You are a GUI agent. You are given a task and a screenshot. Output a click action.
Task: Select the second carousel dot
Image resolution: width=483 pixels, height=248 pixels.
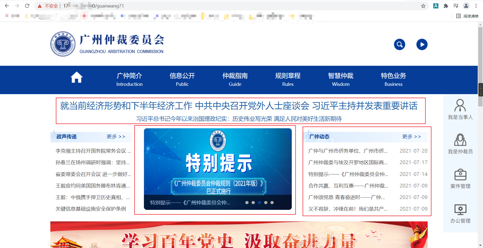pos(253,203)
